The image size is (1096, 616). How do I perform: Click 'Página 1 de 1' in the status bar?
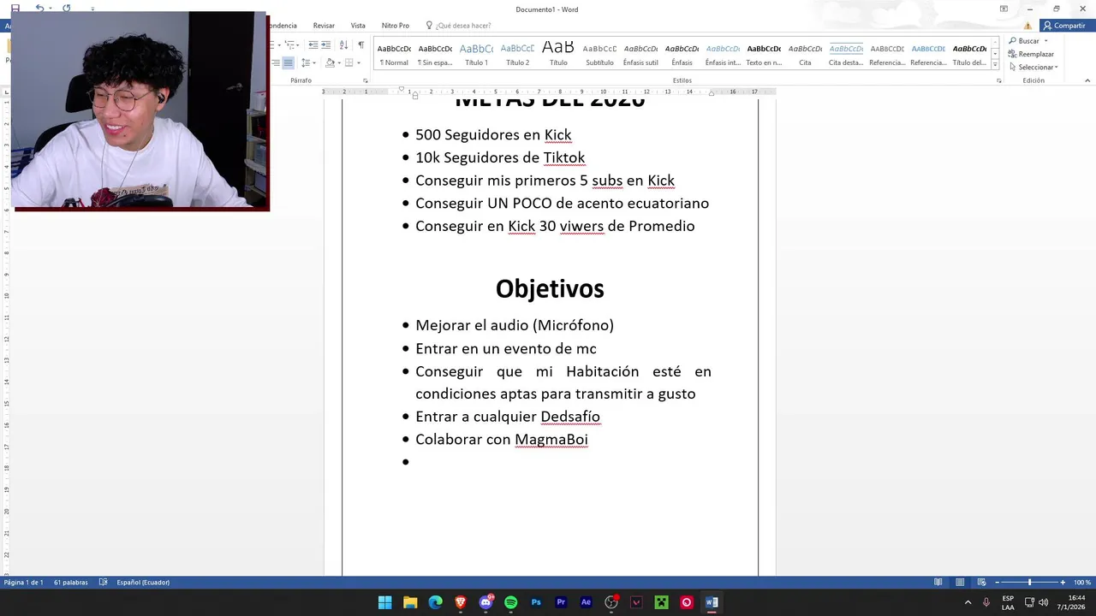[23, 583]
